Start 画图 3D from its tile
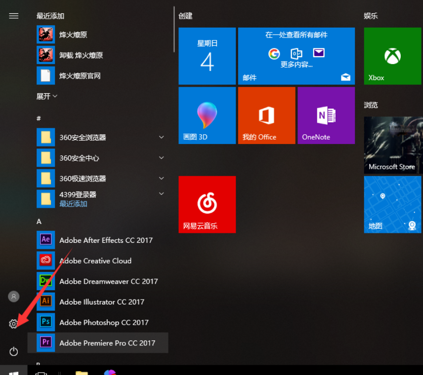This screenshot has height=375, width=423. click(x=207, y=115)
